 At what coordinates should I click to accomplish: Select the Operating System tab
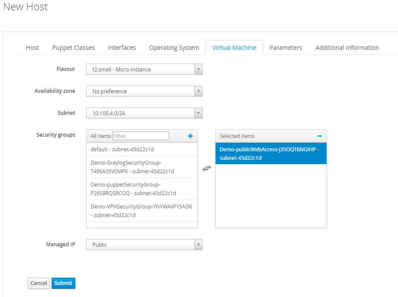(x=174, y=48)
